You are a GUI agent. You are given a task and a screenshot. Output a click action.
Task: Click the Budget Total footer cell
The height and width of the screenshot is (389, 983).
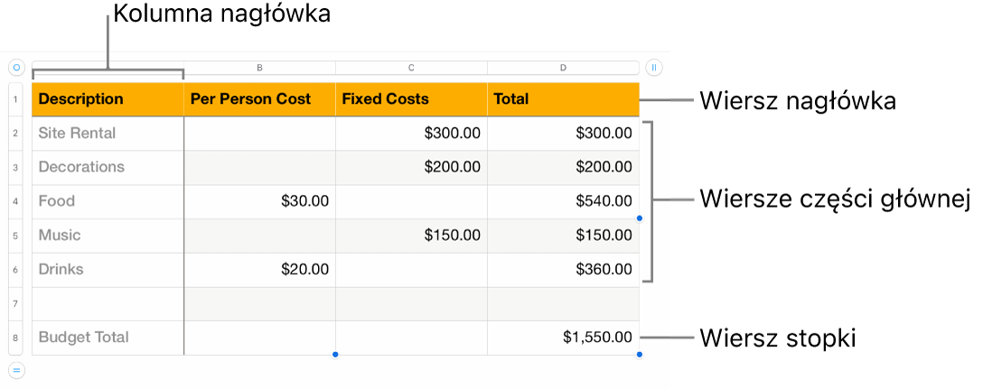[108, 338]
